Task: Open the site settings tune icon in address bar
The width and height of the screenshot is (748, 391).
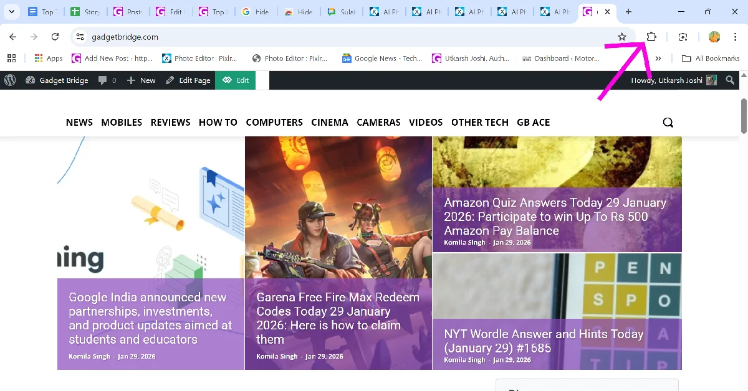Action: click(x=80, y=37)
